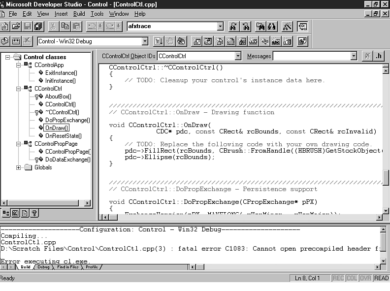Click the Paste clipboard icon
The height and width of the screenshot is (291, 390).
click(77, 27)
